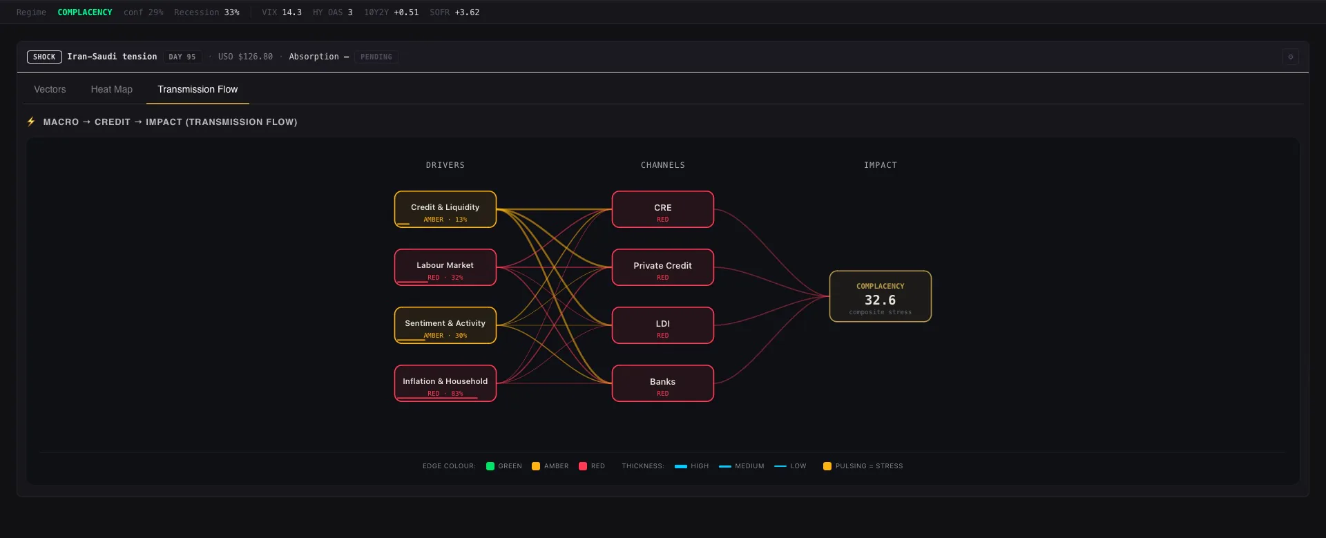Click the USO $126.80 price
The image size is (1326, 538).
pyautogui.click(x=245, y=57)
